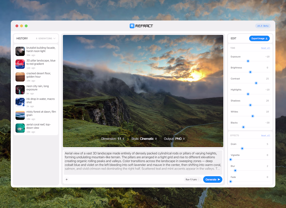The height and width of the screenshot is (208, 286).
Task: Click the Blur value 2
Action: pyautogui.click(x=267, y=166)
